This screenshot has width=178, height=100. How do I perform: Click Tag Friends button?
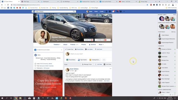82,60
